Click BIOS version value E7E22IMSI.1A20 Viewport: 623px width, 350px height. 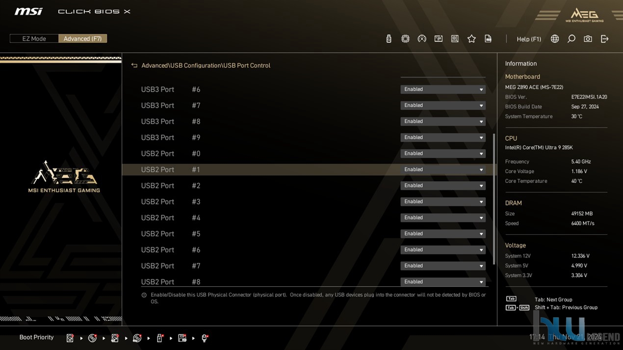point(589,97)
